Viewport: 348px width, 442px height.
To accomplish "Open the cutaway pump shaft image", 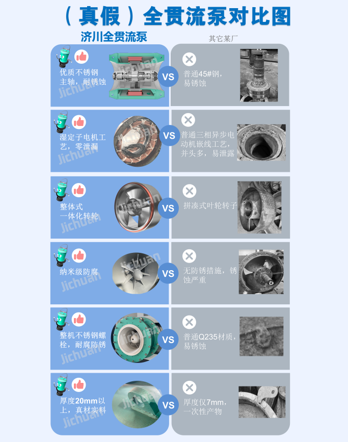I will tap(137, 76).
